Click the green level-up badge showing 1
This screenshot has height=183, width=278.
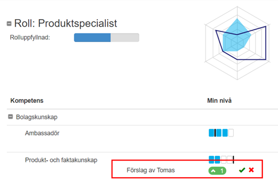tap(218, 171)
